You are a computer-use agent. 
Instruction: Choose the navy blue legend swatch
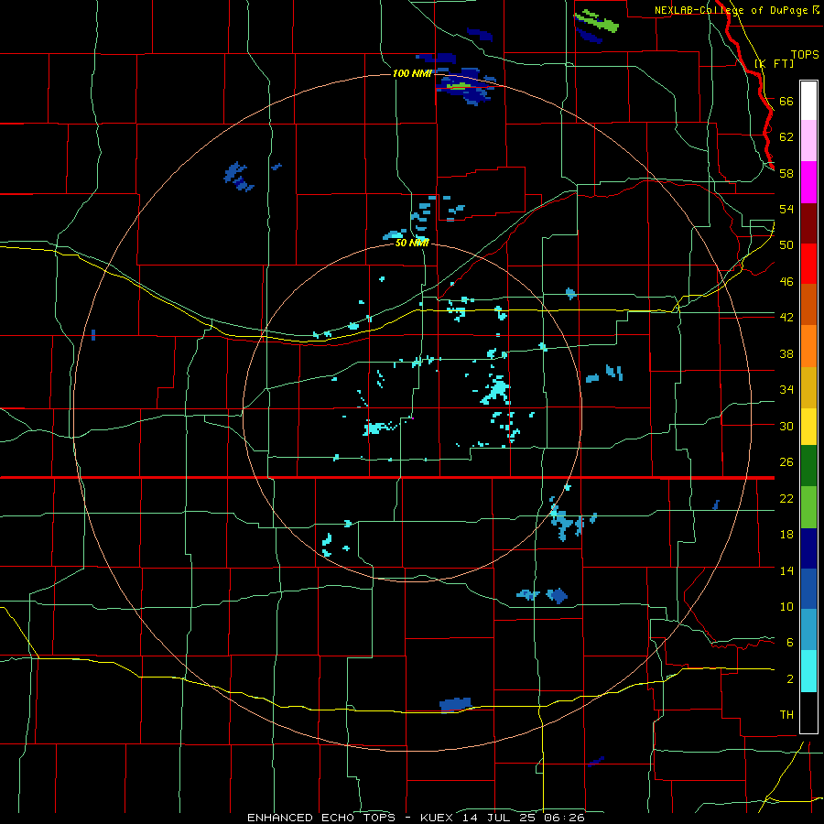pyautogui.click(x=808, y=548)
